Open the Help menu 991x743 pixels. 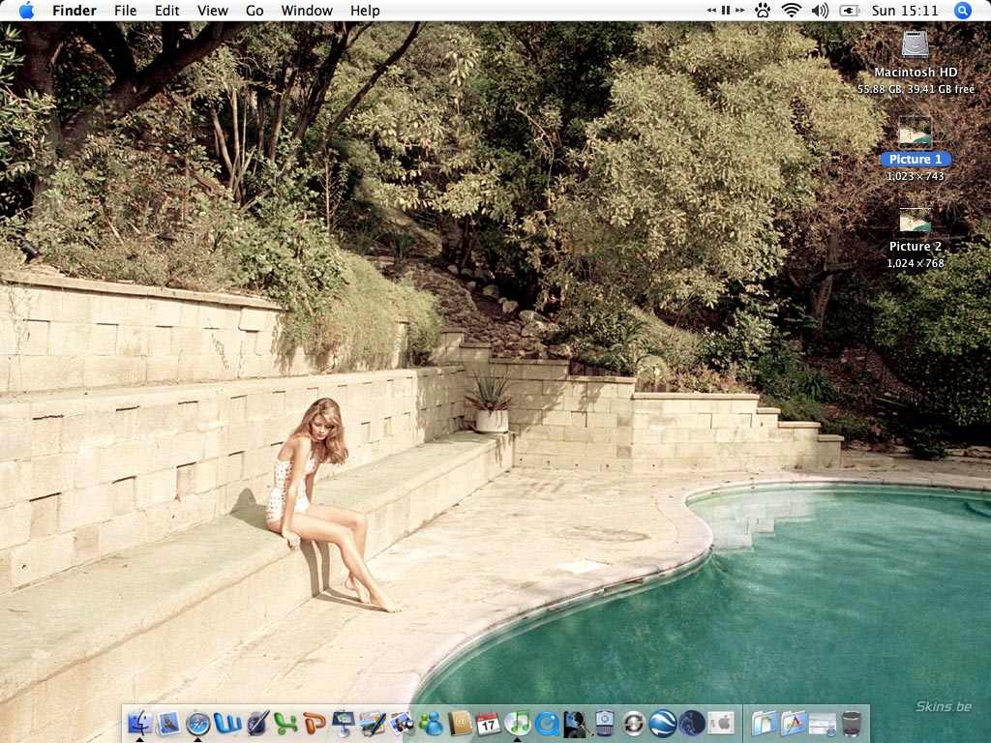(365, 10)
